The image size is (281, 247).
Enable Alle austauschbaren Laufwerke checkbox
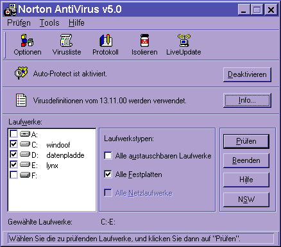point(108,156)
